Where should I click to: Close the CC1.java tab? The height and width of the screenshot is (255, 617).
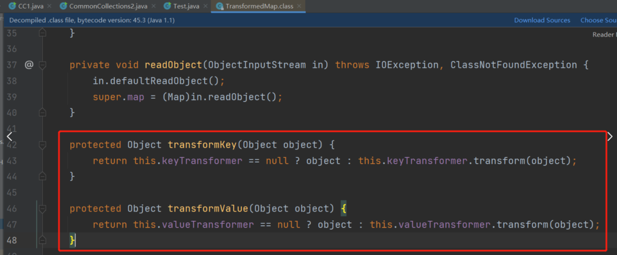(x=49, y=6)
